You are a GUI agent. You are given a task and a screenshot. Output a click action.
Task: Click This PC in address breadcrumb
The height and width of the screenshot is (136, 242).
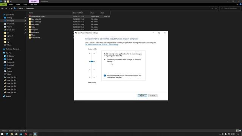(21, 8)
